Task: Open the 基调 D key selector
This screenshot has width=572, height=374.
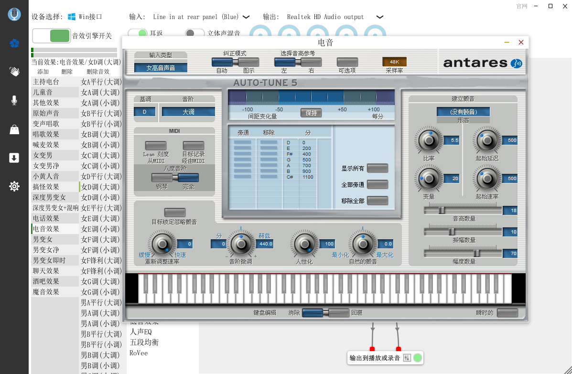Action: (144, 112)
